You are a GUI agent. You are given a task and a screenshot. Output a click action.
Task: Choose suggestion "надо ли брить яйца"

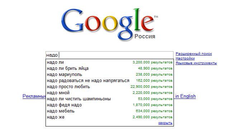pos(110,68)
